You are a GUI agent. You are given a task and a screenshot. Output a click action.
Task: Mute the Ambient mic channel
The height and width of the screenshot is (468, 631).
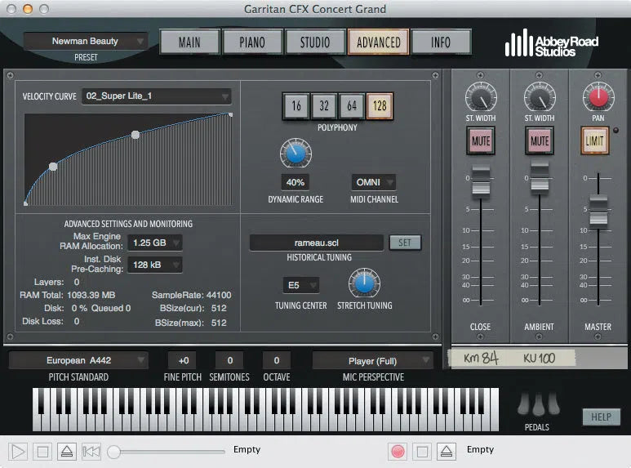click(x=540, y=141)
